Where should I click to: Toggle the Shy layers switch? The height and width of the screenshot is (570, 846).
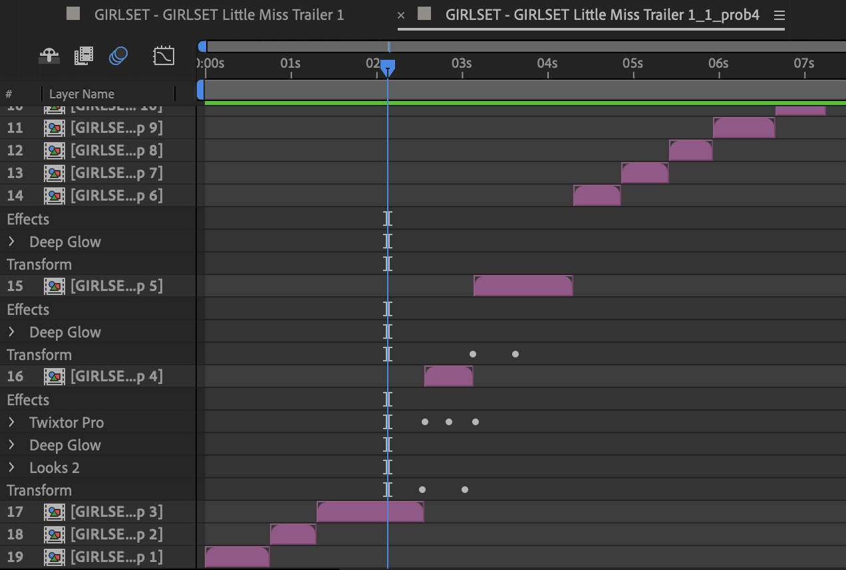point(49,56)
